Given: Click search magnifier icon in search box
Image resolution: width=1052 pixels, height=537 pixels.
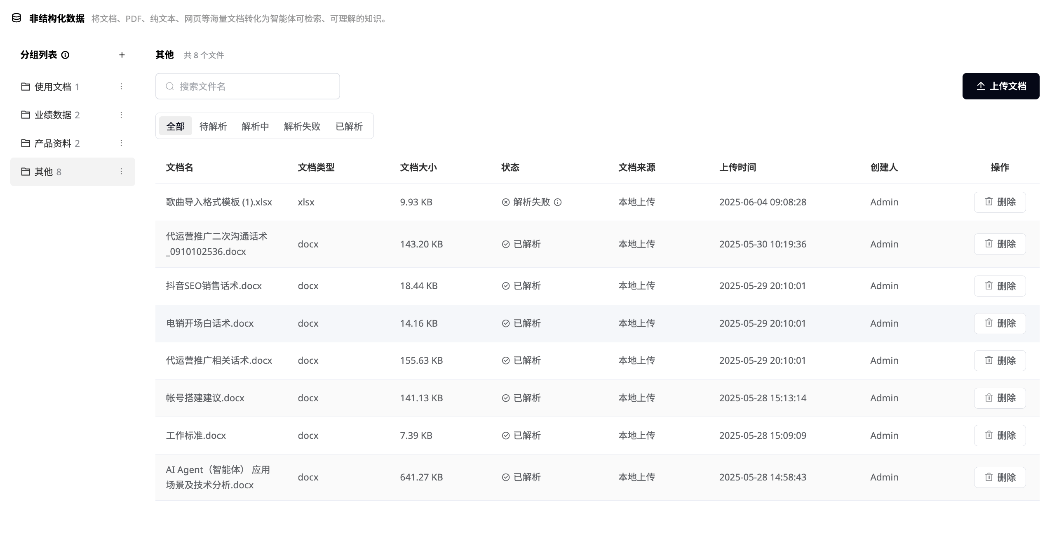Looking at the screenshot, I should pos(169,86).
